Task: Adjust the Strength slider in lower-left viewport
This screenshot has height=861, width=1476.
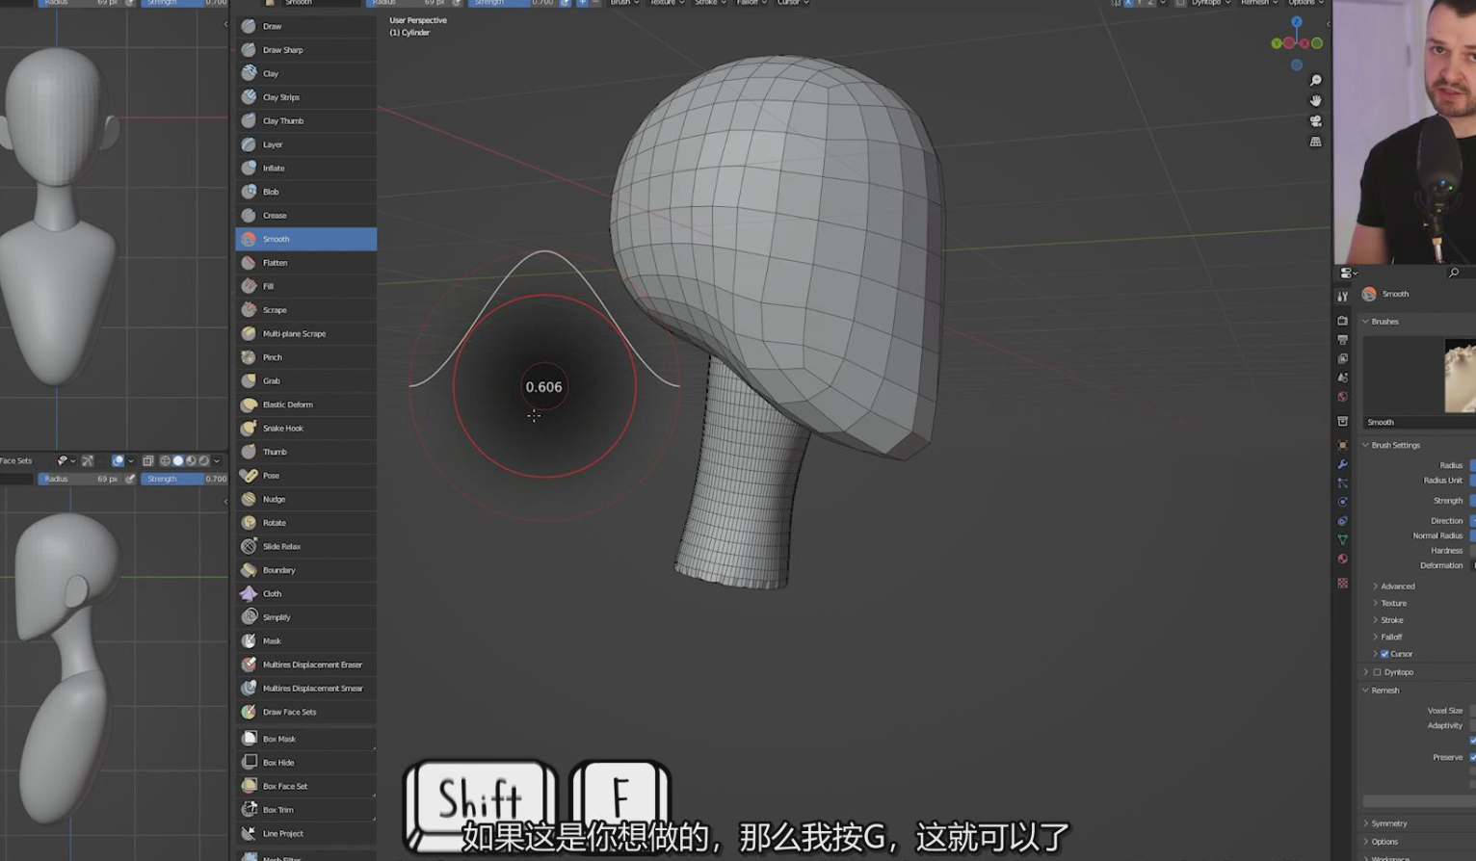Action: click(x=183, y=480)
